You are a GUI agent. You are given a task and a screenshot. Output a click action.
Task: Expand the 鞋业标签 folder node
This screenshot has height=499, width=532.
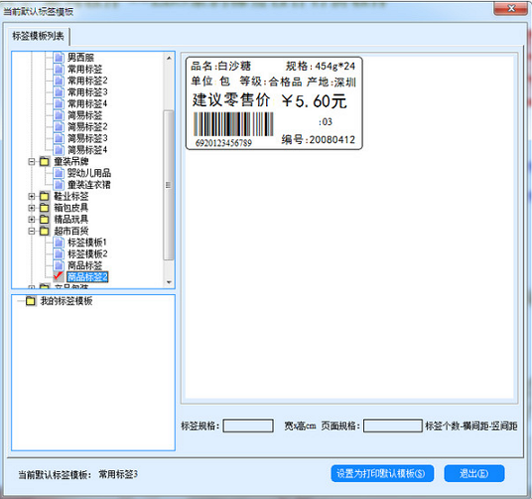click(32, 196)
